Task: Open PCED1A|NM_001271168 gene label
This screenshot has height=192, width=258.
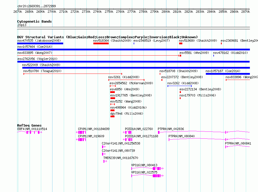Action: (141, 136)
